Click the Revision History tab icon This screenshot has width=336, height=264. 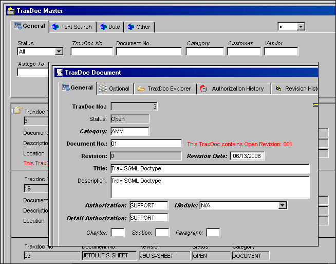click(278, 89)
